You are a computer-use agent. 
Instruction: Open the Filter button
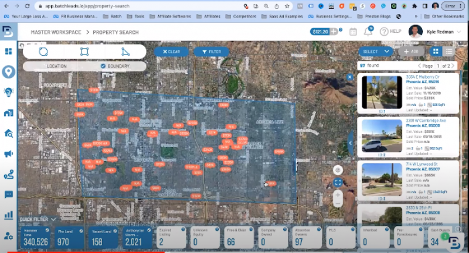coord(211,52)
